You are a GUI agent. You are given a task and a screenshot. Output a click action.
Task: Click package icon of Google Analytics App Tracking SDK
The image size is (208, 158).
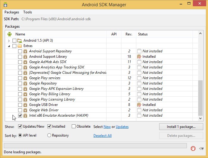[x=25, y=67]
